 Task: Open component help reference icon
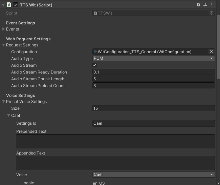pos(198,5)
